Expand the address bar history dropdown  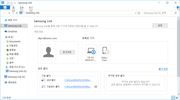point(136,13)
